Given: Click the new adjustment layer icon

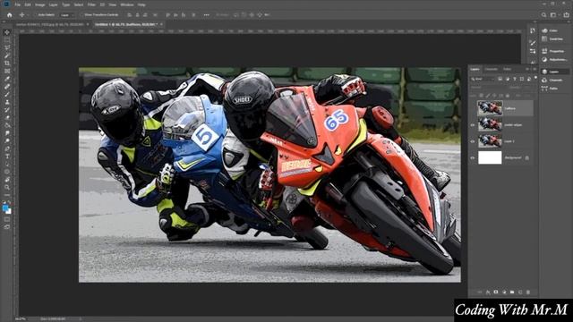Looking at the screenshot, I should [x=504, y=292].
